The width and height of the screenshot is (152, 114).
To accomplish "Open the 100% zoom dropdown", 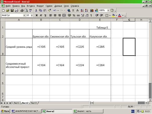I will coord(108,11).
